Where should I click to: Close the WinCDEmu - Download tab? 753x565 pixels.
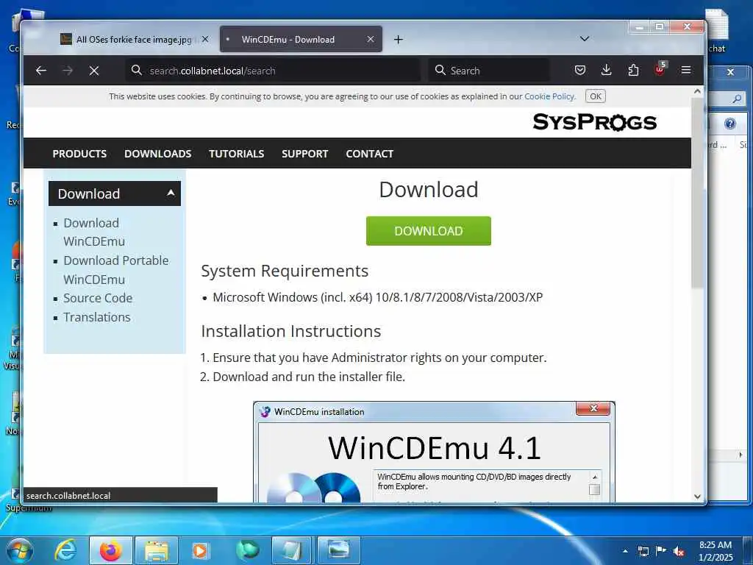coord(371,40)
